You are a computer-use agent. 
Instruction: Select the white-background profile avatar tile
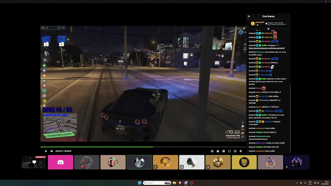(192, 162)
